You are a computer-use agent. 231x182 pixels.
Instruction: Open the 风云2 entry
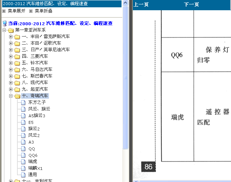point(34,135)
